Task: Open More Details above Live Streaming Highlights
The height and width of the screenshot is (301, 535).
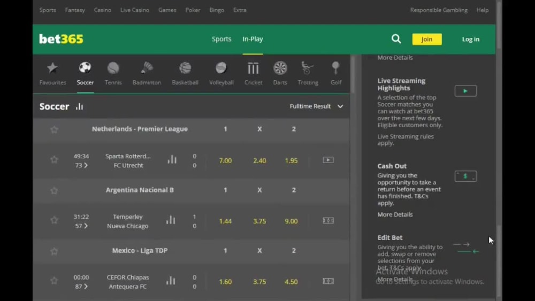Action: pyautogui.click(x=395, y=58)
